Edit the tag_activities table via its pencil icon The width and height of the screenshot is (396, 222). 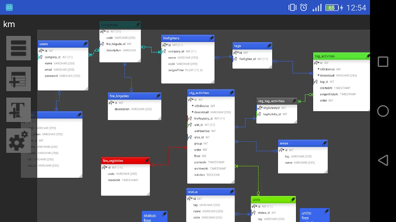[x=368, y=56]
